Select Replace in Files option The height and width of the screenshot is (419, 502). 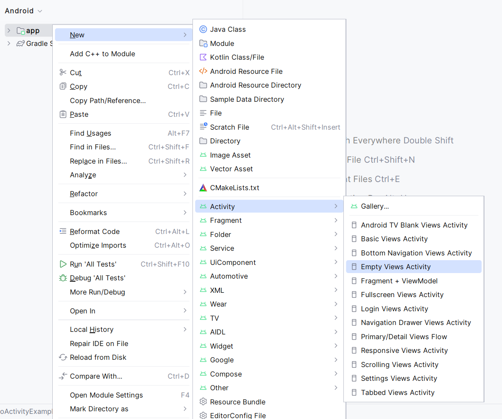[123, 161]
